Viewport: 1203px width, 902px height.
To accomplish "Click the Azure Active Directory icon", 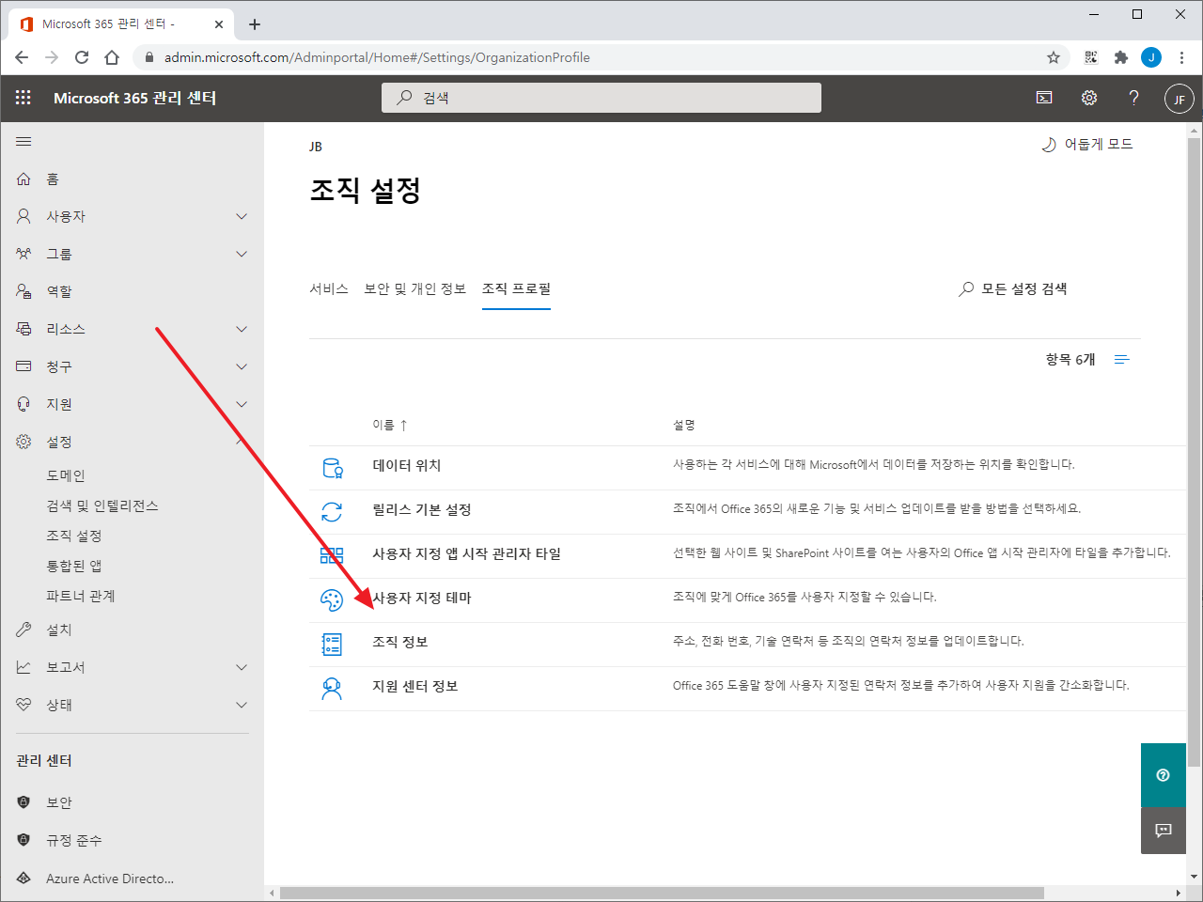I will 23,879.
